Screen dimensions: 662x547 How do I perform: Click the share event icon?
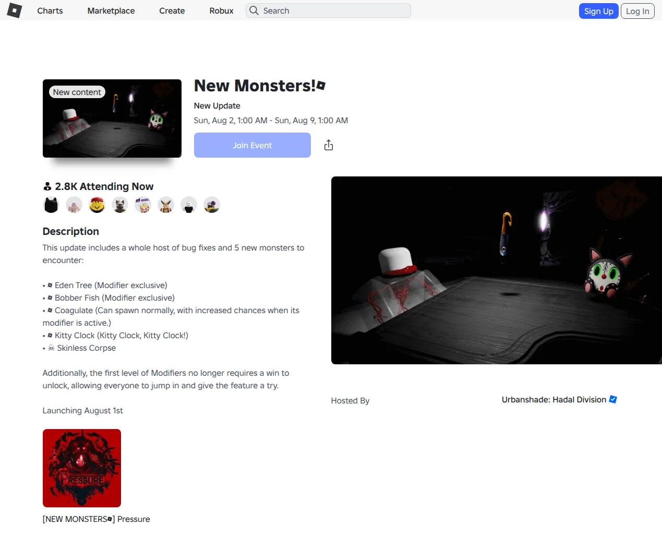[x=328, y=145]
